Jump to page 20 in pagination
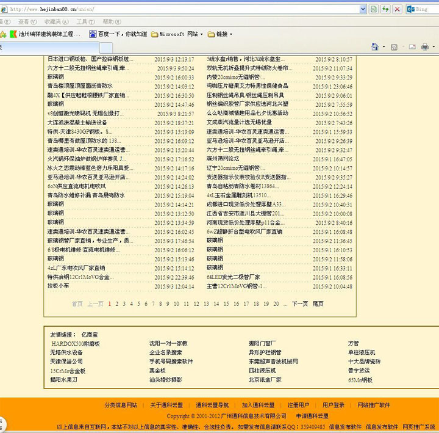This screenshot has width=439, height=433. [x=276, y=304]
